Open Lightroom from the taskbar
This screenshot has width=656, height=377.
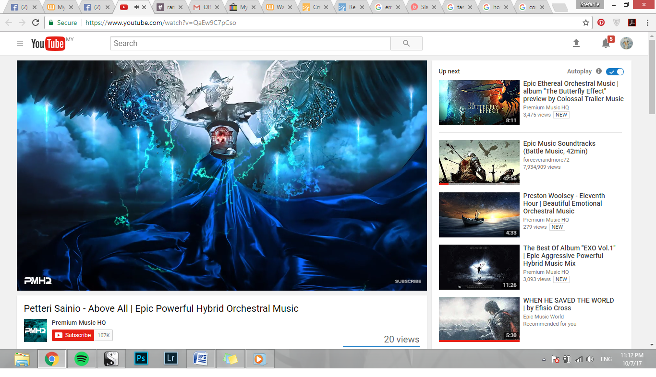coord(171,358)
